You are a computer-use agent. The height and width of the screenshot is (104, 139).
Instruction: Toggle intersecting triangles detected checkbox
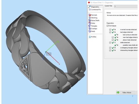tap(110, 50)
